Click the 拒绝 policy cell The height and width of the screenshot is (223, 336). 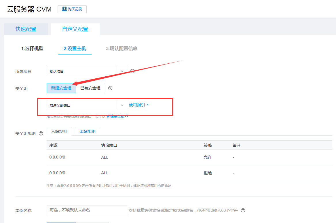[208, 173]
